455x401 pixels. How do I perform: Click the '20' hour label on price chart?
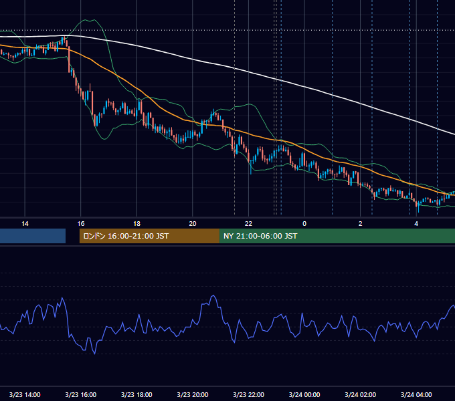(193, 224)
